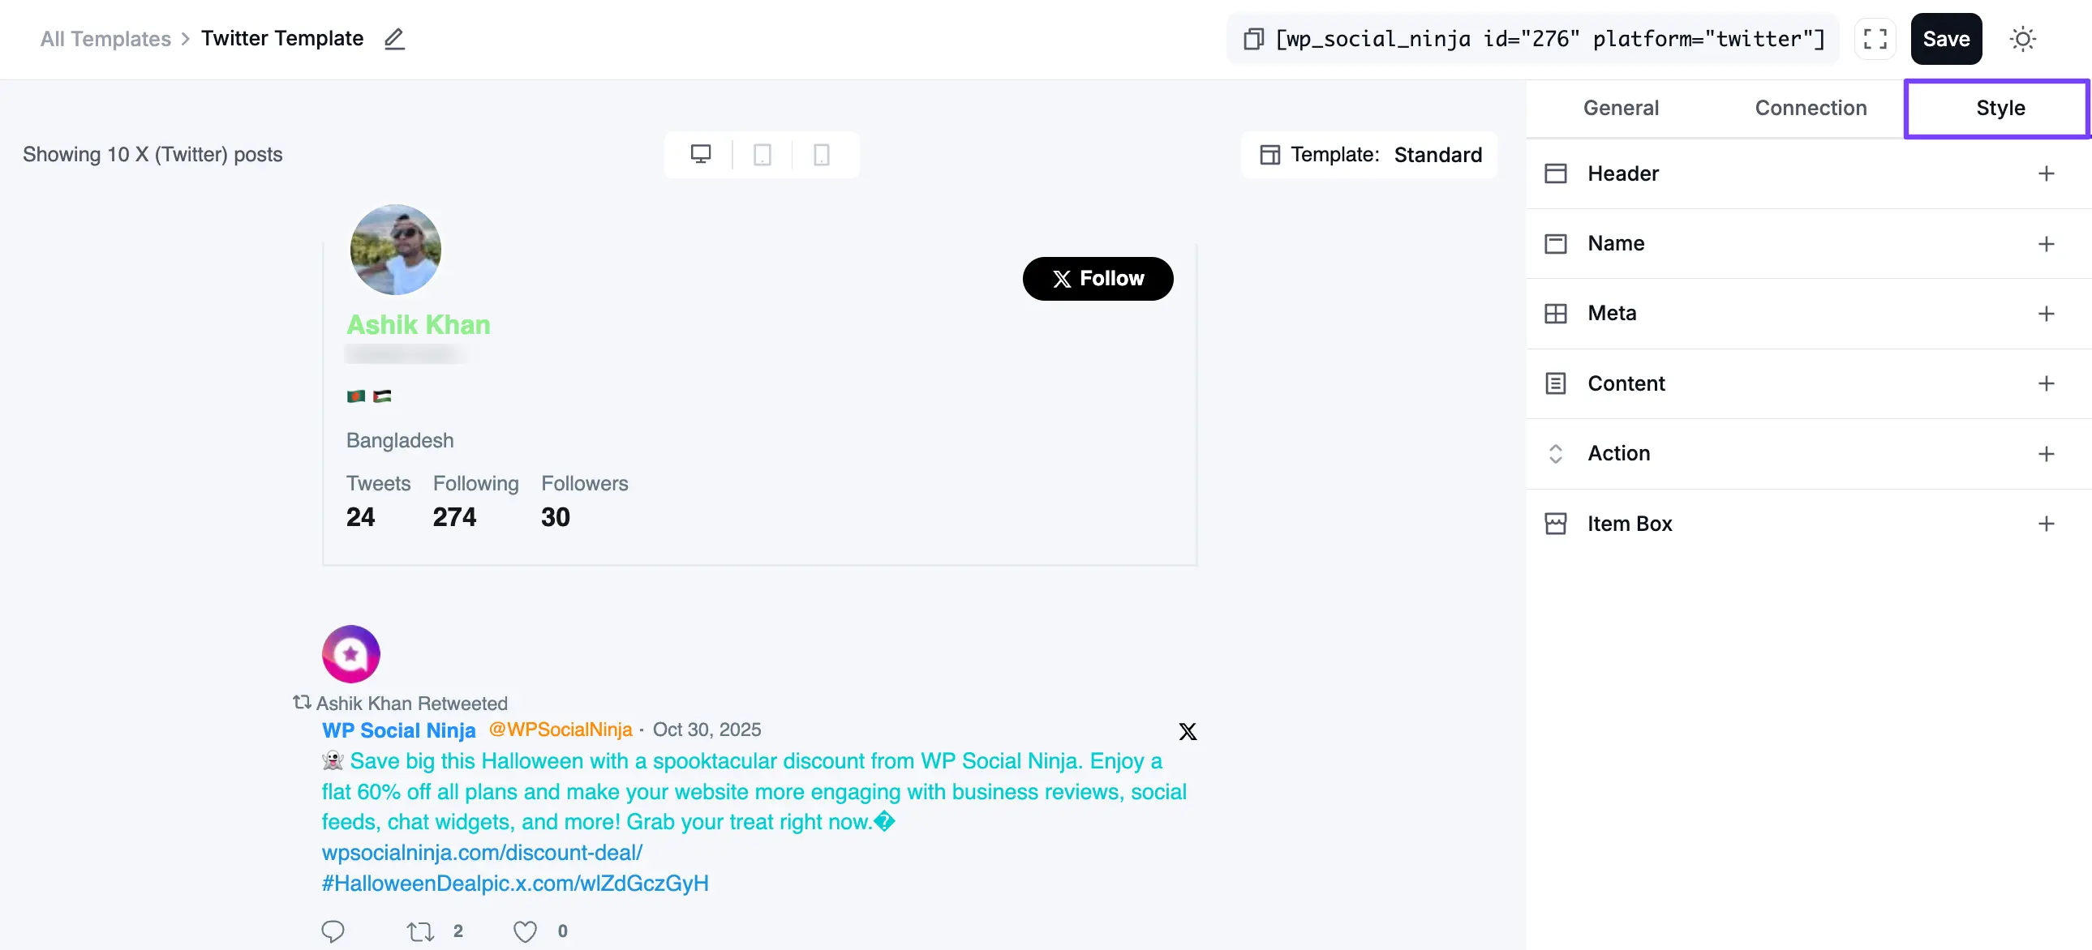
Task: Switch to the Connection tab
Action: [x=1811, y=107]
